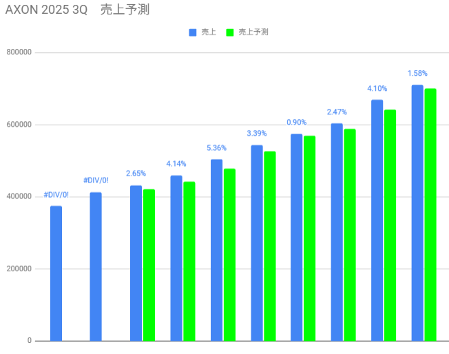Click the blue 売上 legend swatch
449x354 pixels.
point(193,32)
